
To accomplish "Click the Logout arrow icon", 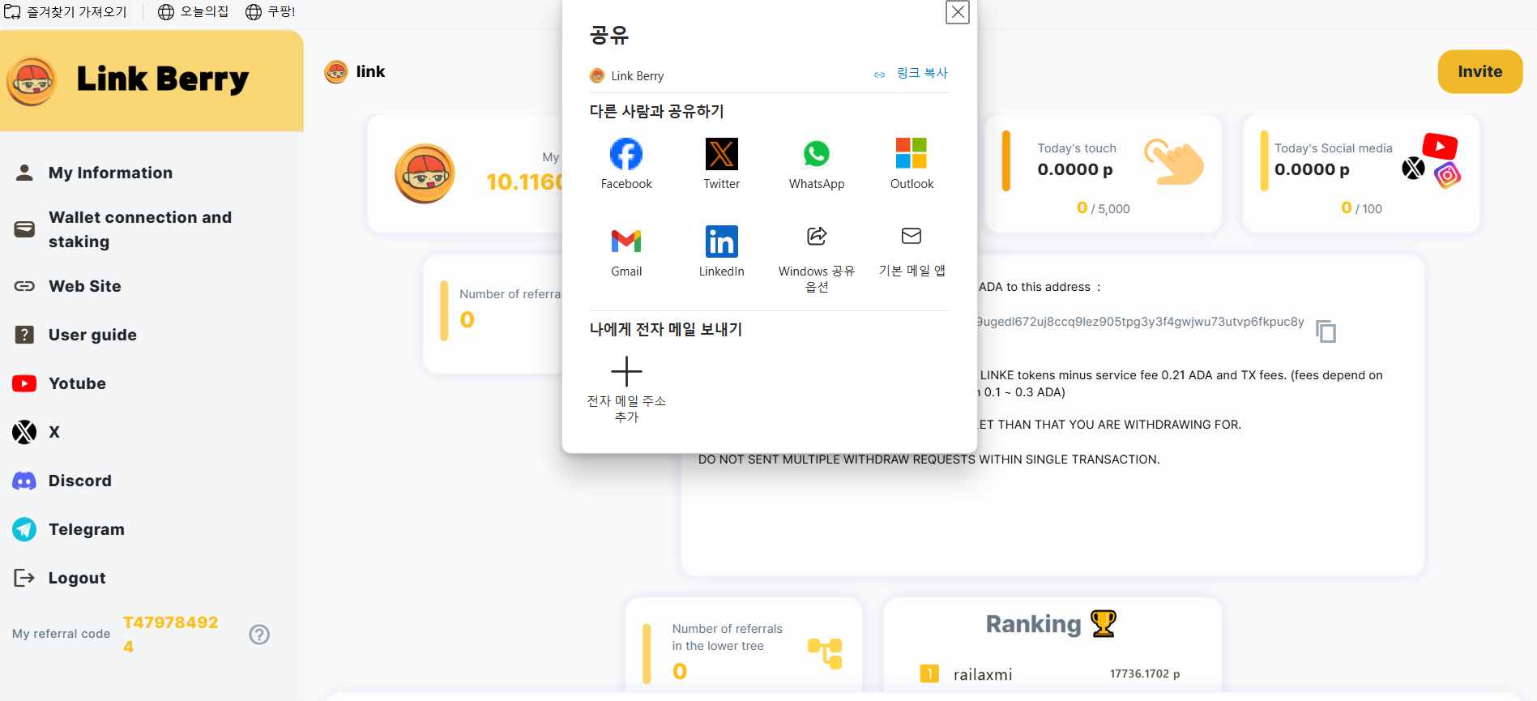I will [x=24, y=578].
